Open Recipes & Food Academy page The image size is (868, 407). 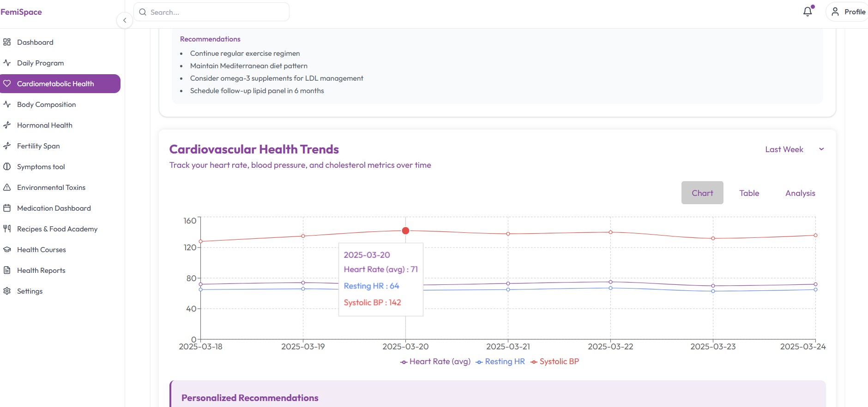(x=60, y=229)
